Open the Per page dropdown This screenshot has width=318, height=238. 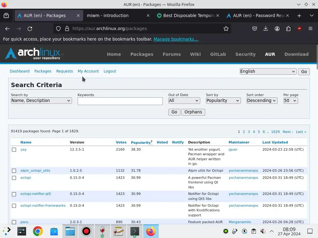coord(291,101)
